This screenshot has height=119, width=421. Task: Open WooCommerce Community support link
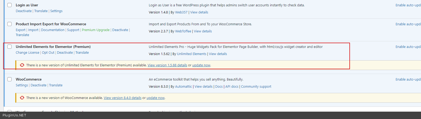point(256,87)
